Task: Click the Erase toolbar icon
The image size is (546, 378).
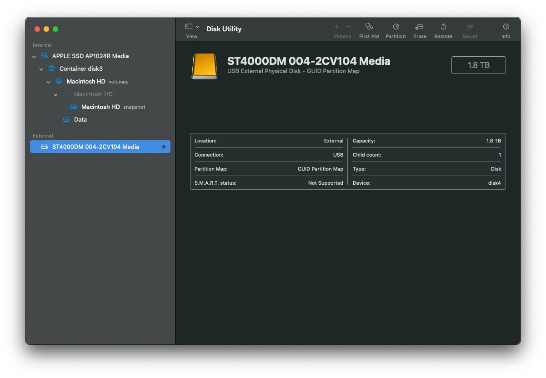Action: (x=420, y=27)
